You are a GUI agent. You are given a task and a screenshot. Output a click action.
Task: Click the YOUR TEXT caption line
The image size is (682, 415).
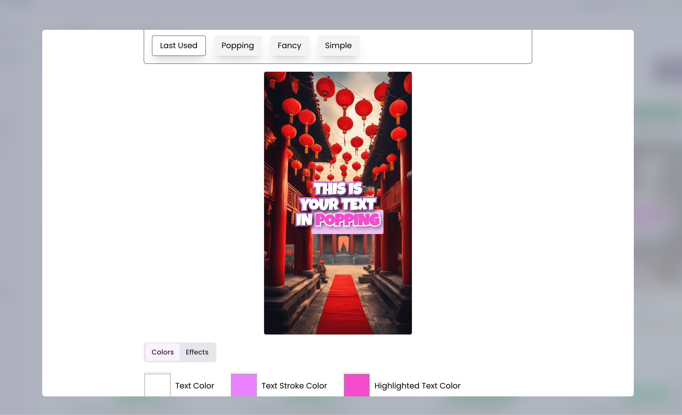coord(338,204)
